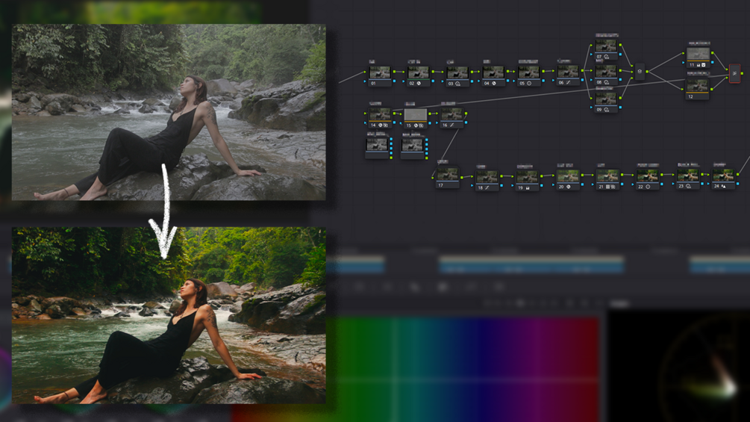750x422 pixels.
Task: Click node 01 green RGB output connector
Action: 393,71
